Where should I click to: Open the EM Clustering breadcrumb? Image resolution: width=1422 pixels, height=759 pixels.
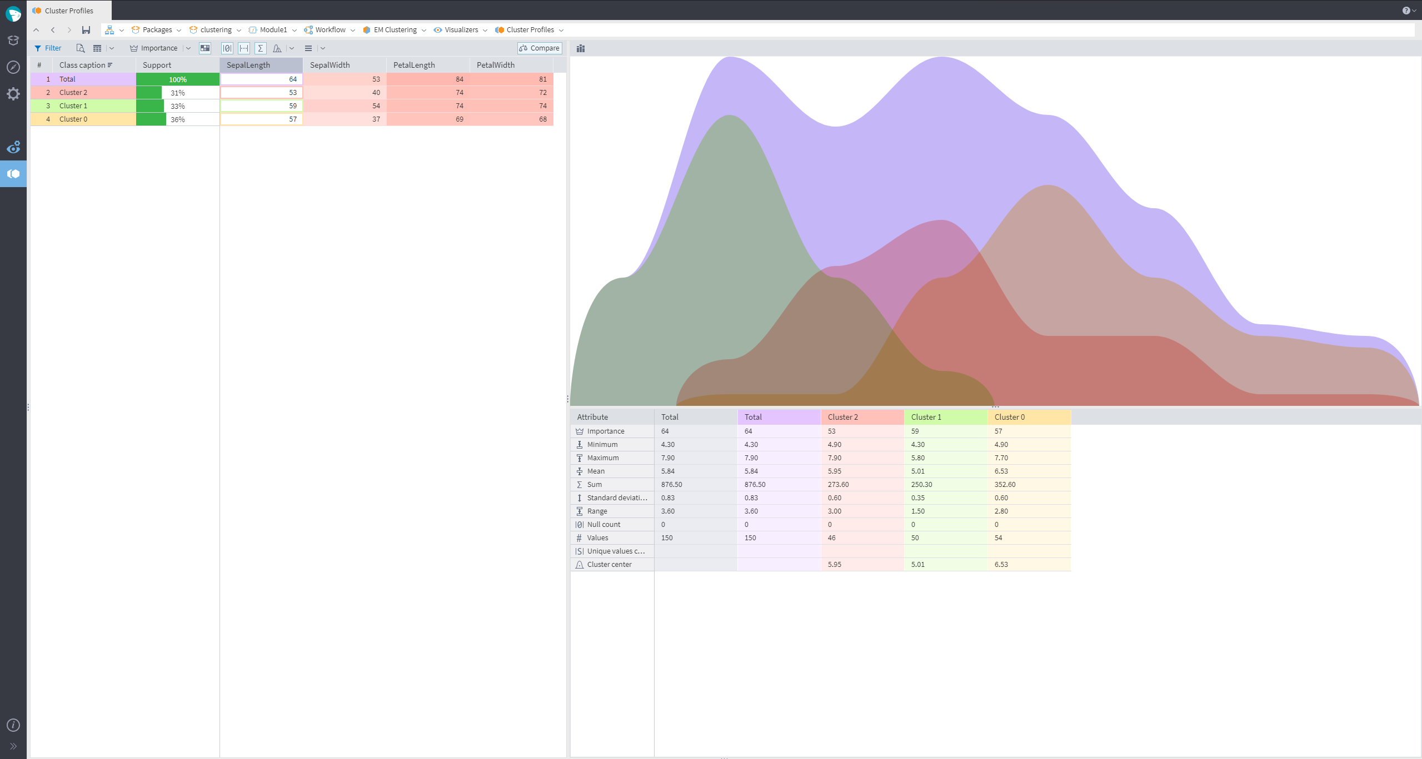pyautogui.click(x=390, y=30)
